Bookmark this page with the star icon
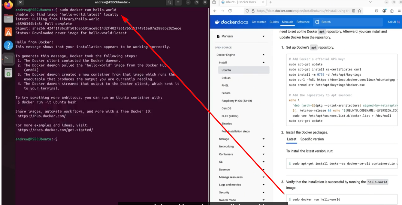 point(359,11)
